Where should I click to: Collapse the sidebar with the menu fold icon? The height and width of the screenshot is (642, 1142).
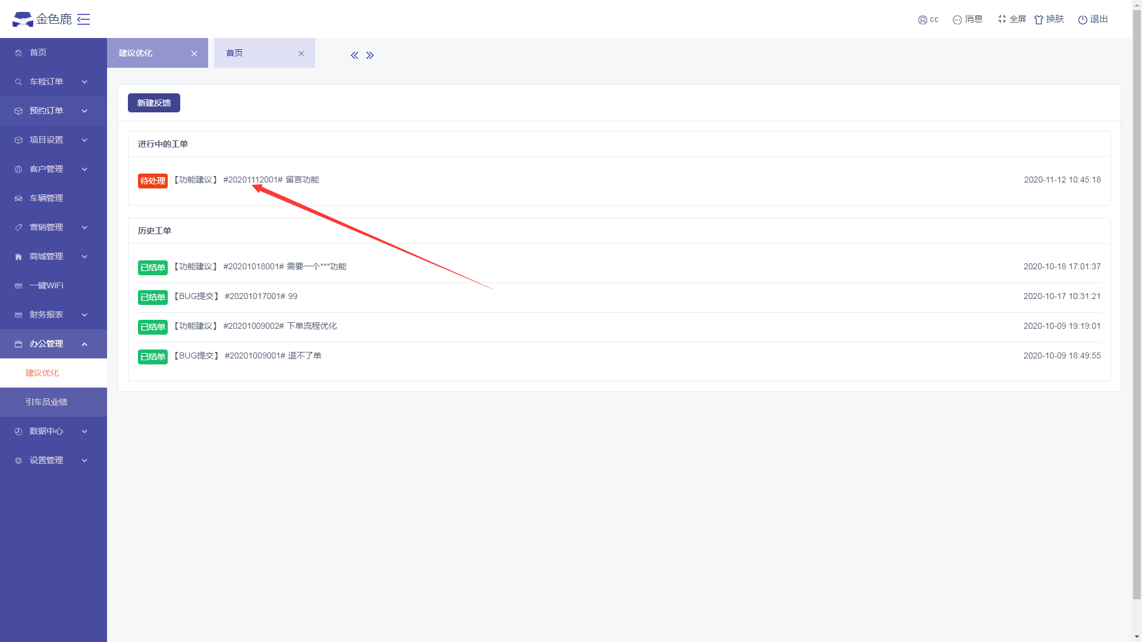coord(84,19)
